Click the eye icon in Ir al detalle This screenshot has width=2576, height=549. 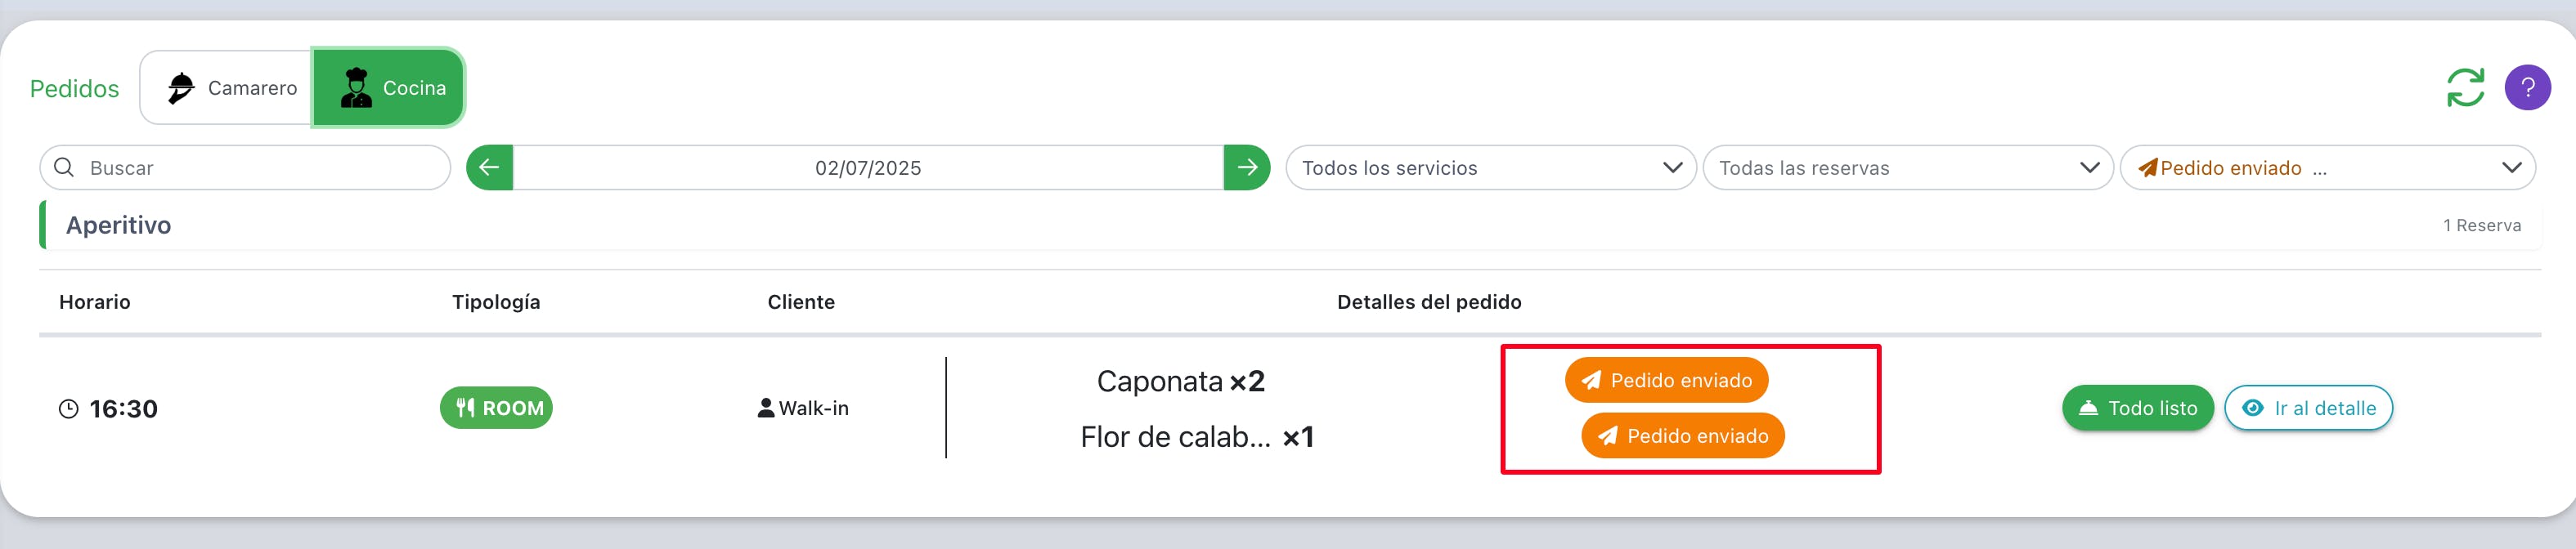[x=2253, y=408]
